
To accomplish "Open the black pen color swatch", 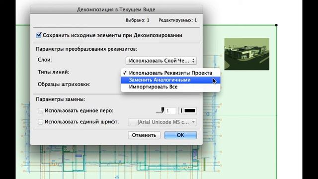I will (x=188, y=110).
